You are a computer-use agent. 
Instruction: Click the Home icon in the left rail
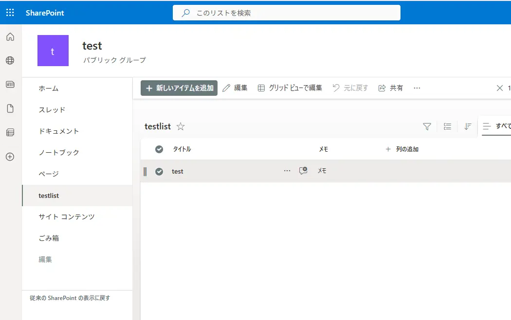pos(10,36)
